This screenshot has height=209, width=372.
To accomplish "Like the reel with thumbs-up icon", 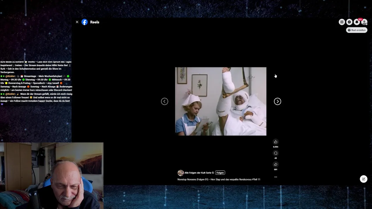I will (276, 142).
